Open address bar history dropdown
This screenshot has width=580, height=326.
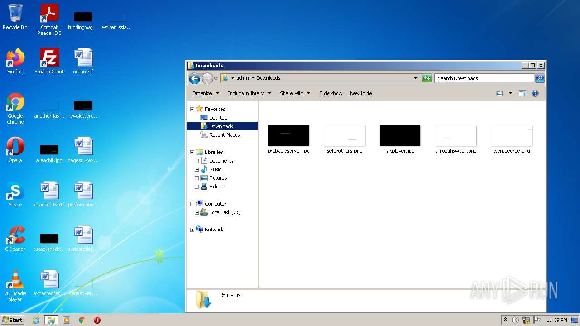[x=416, y=78]
